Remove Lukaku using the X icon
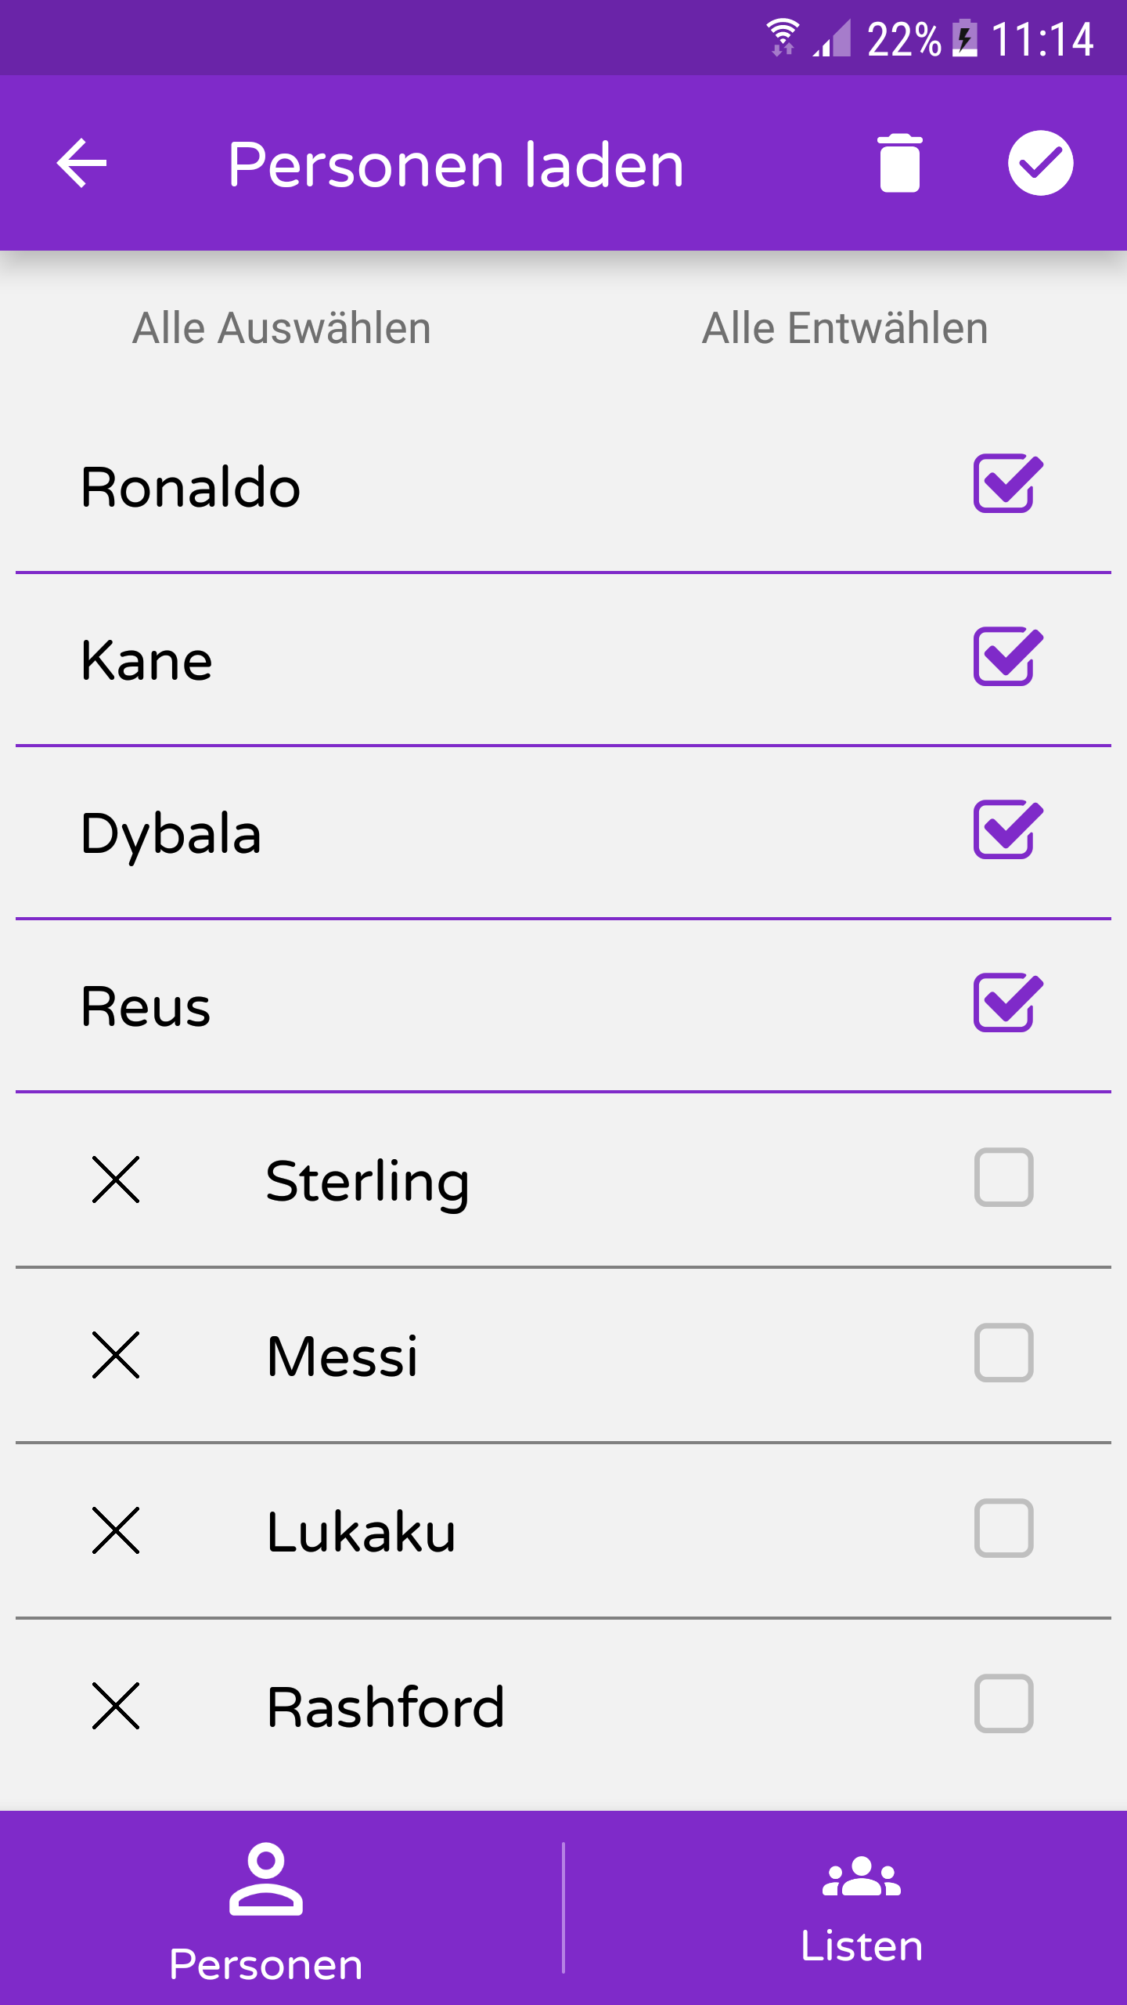The height and width of the screenshot is (2005, 1127). pyautogui.click(x=116, y=1530)
